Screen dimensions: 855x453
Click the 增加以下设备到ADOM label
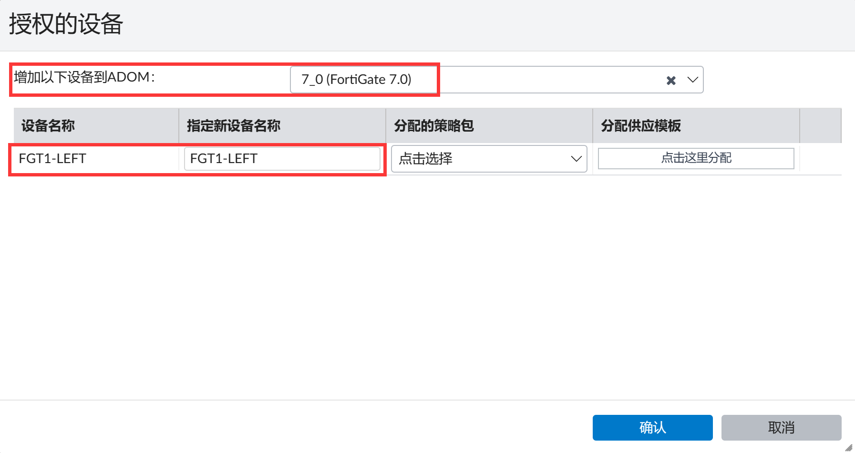pyautogui.click(x=84, y=77)
